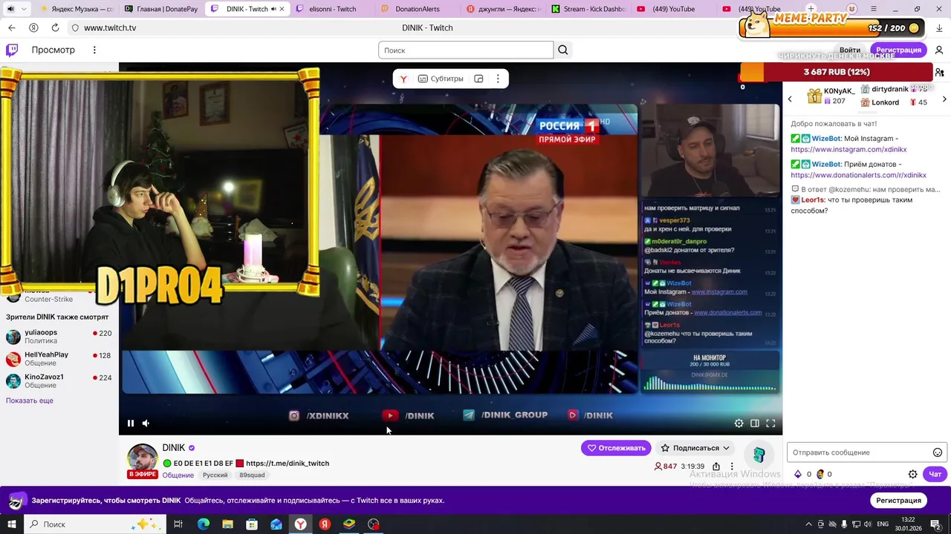Open the Общение category link under stream title
Screen dimensions: 951x534
pyautogui.click(x=178, y=475)
